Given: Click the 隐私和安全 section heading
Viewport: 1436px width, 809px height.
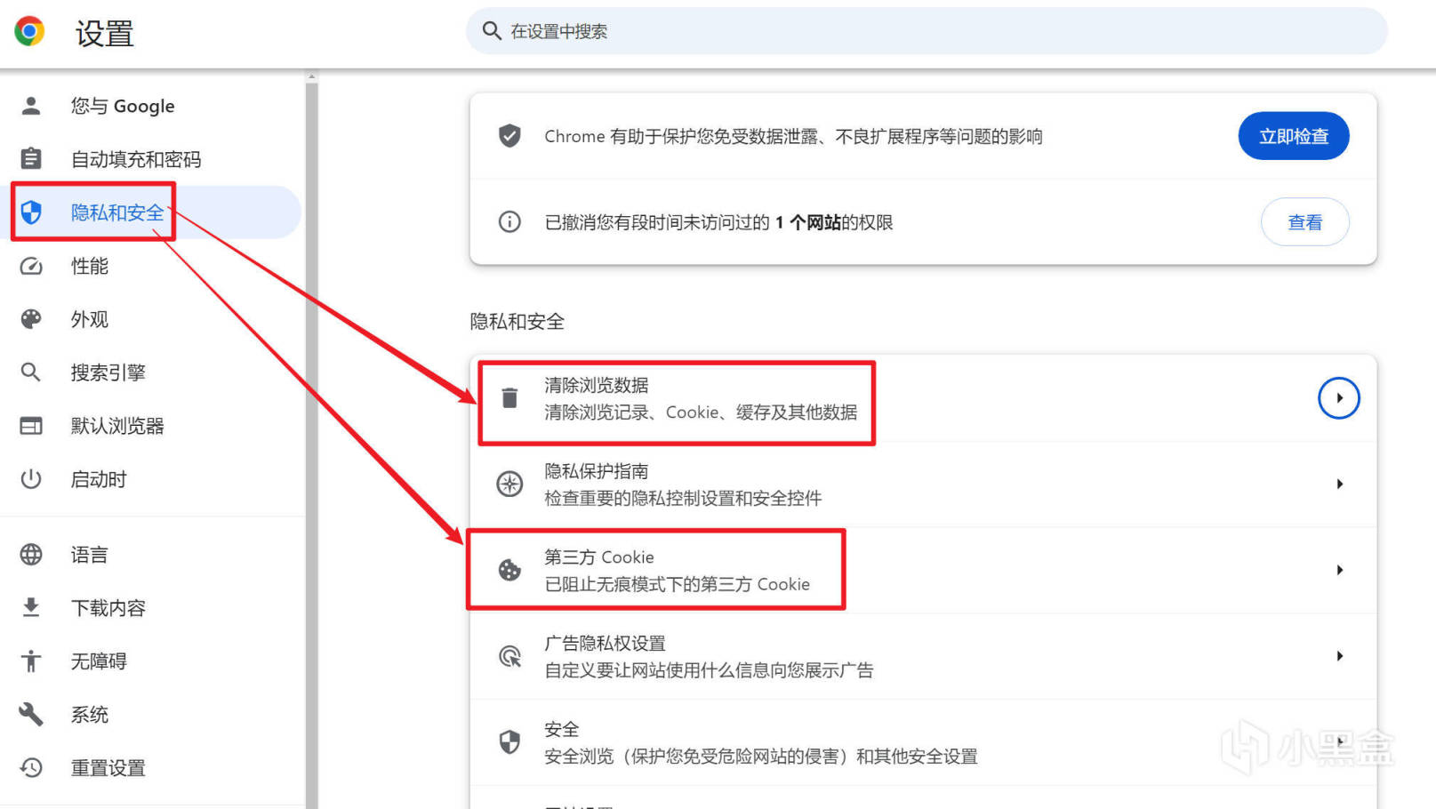Looking at the screenshot, I should (517, 321).
